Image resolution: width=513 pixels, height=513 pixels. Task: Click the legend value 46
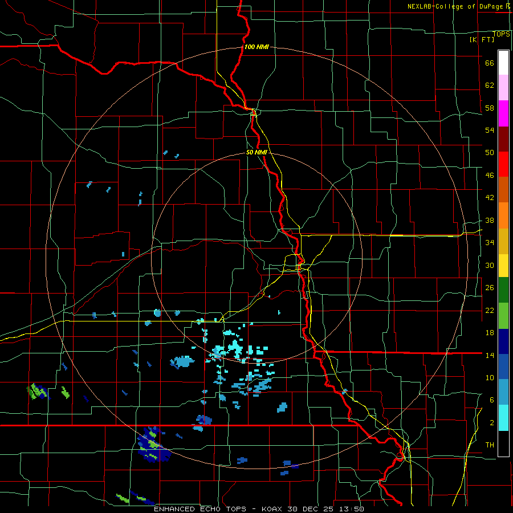tap(490, 176)
